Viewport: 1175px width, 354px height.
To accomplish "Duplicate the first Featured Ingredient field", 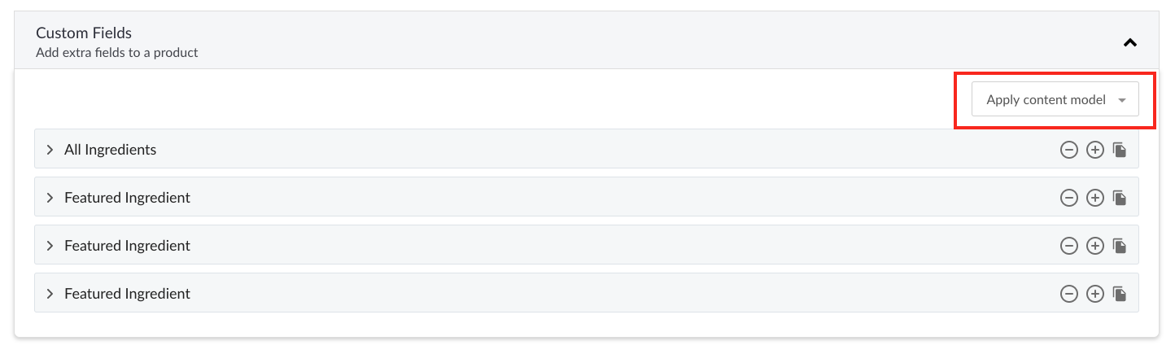I will point(1120,198).
